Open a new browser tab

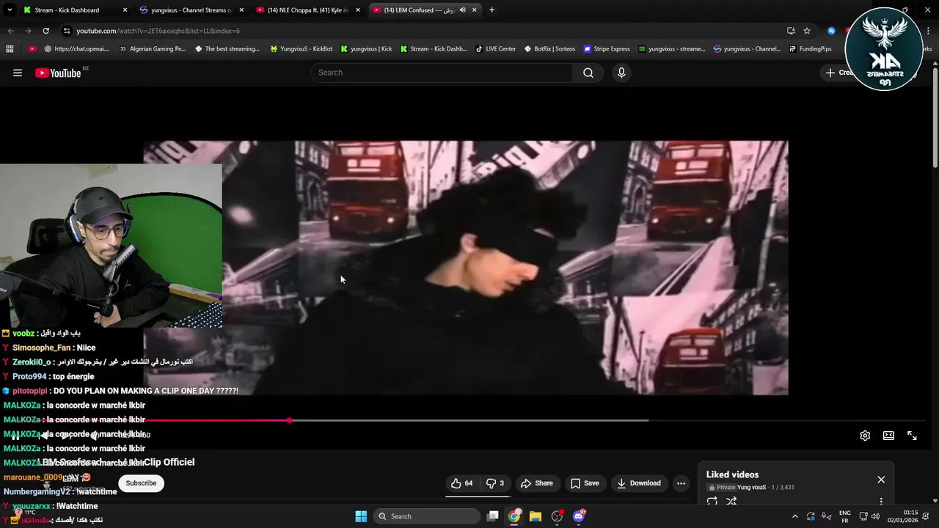click(492, 10)
